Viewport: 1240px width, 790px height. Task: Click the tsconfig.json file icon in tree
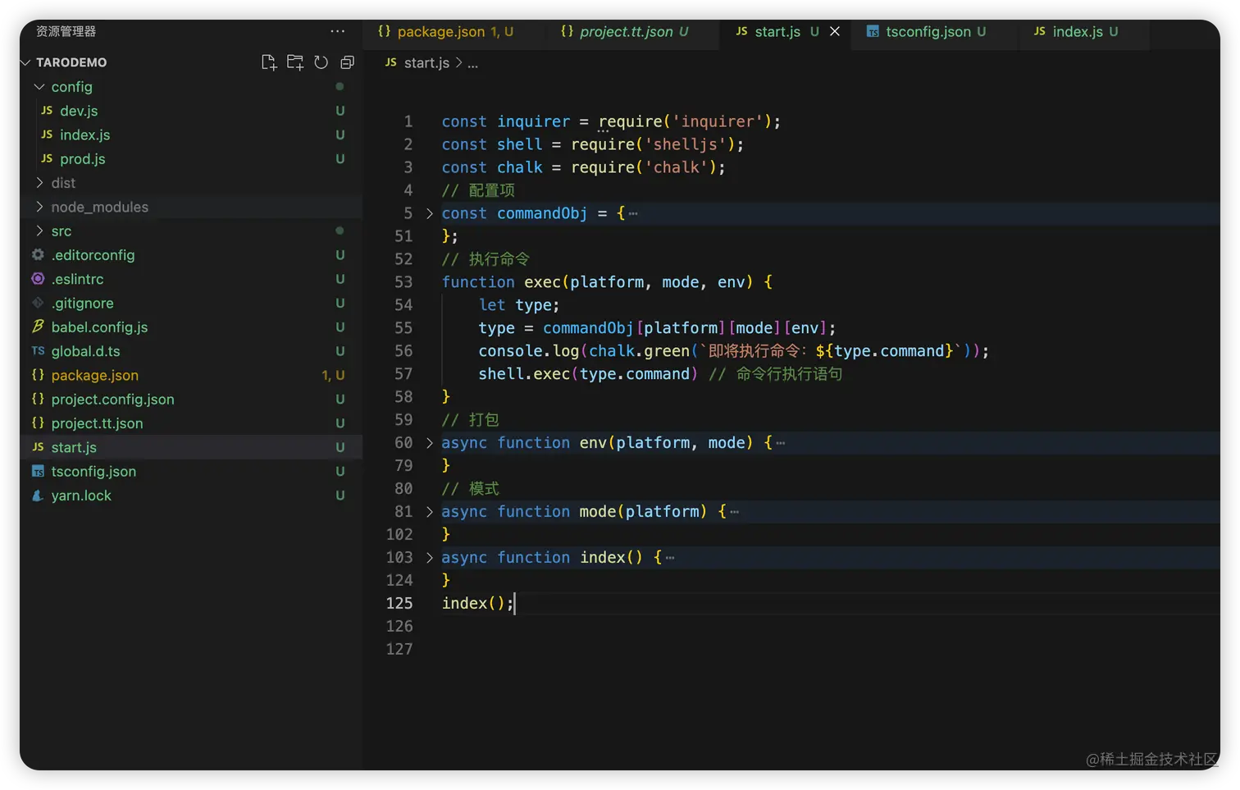click(x=38, y=471)
